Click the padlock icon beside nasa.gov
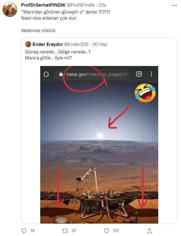This screenshot has width=181, height=236. click(61, 74)
